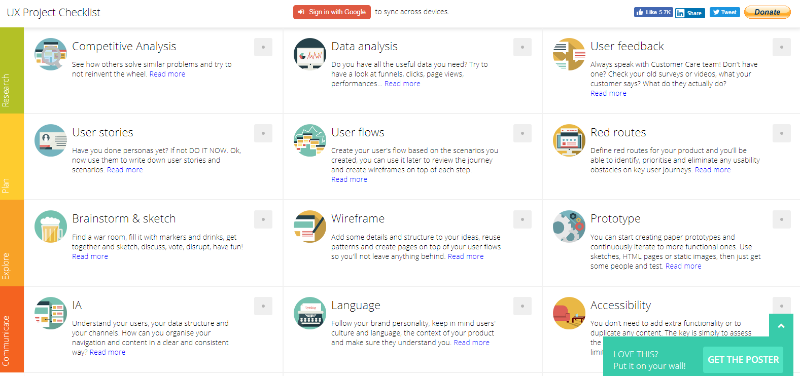
Task: Check off the Competitive Analysis item
Action: 263,47
